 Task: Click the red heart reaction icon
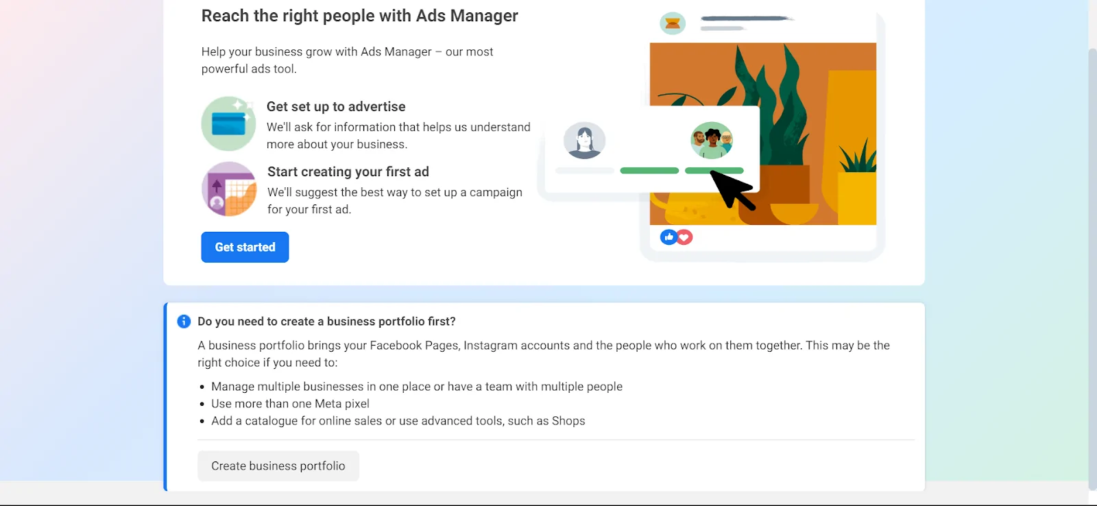pyautogui.click(x=684, y=237)
